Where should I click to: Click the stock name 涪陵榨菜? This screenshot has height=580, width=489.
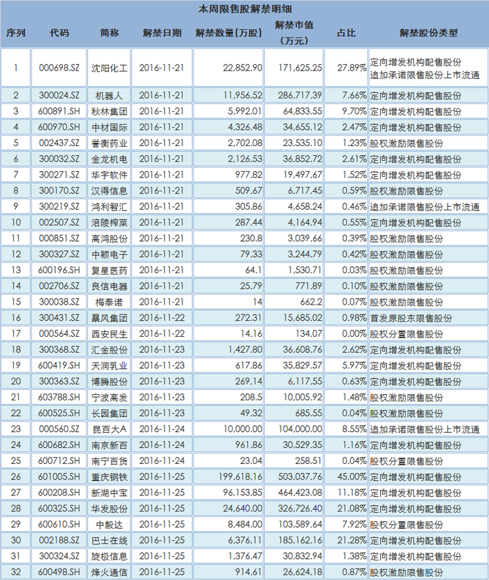110,223
